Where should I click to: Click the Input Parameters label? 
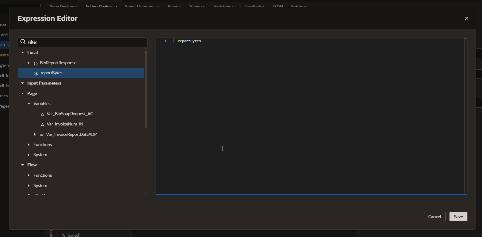pos(44,83)
